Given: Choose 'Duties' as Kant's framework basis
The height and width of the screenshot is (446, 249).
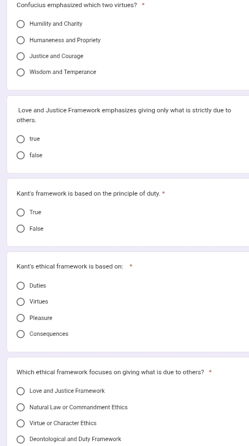Looking at the screenshot, I should coord(20,285).
